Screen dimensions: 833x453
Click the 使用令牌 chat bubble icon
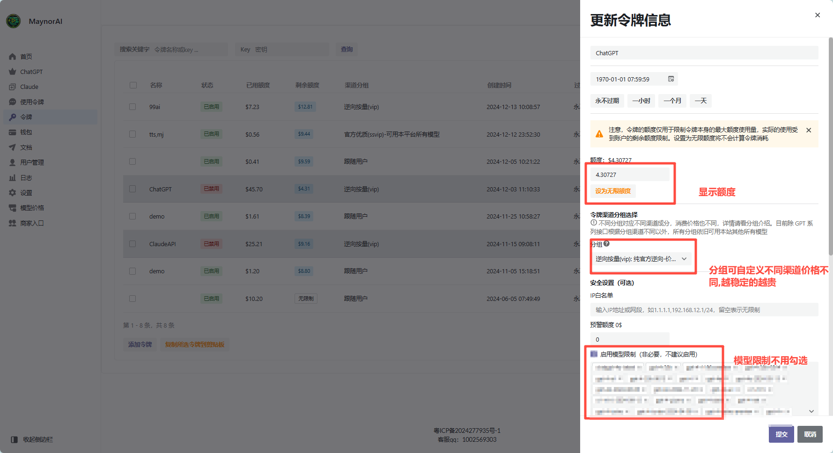point(13,102)
